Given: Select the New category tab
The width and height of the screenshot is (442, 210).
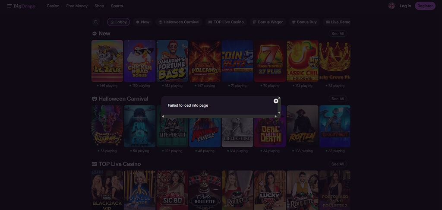Looking at the screenshot, I should click(x=142, y=22).
